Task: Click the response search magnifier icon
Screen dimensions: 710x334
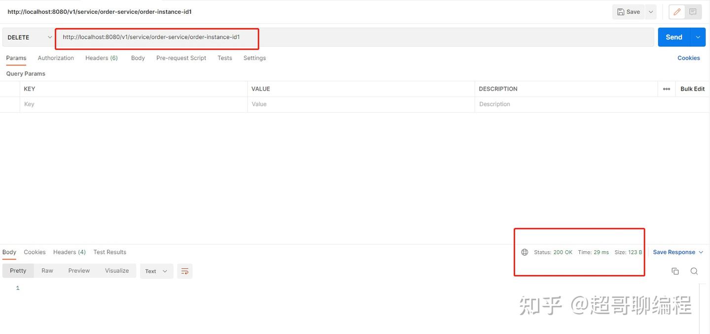Action: [x=694, y=271]
